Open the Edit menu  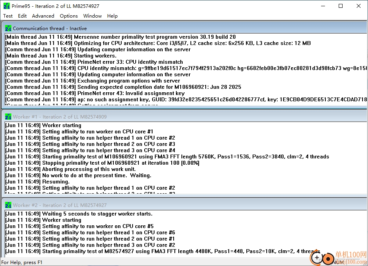pos(22,16)
